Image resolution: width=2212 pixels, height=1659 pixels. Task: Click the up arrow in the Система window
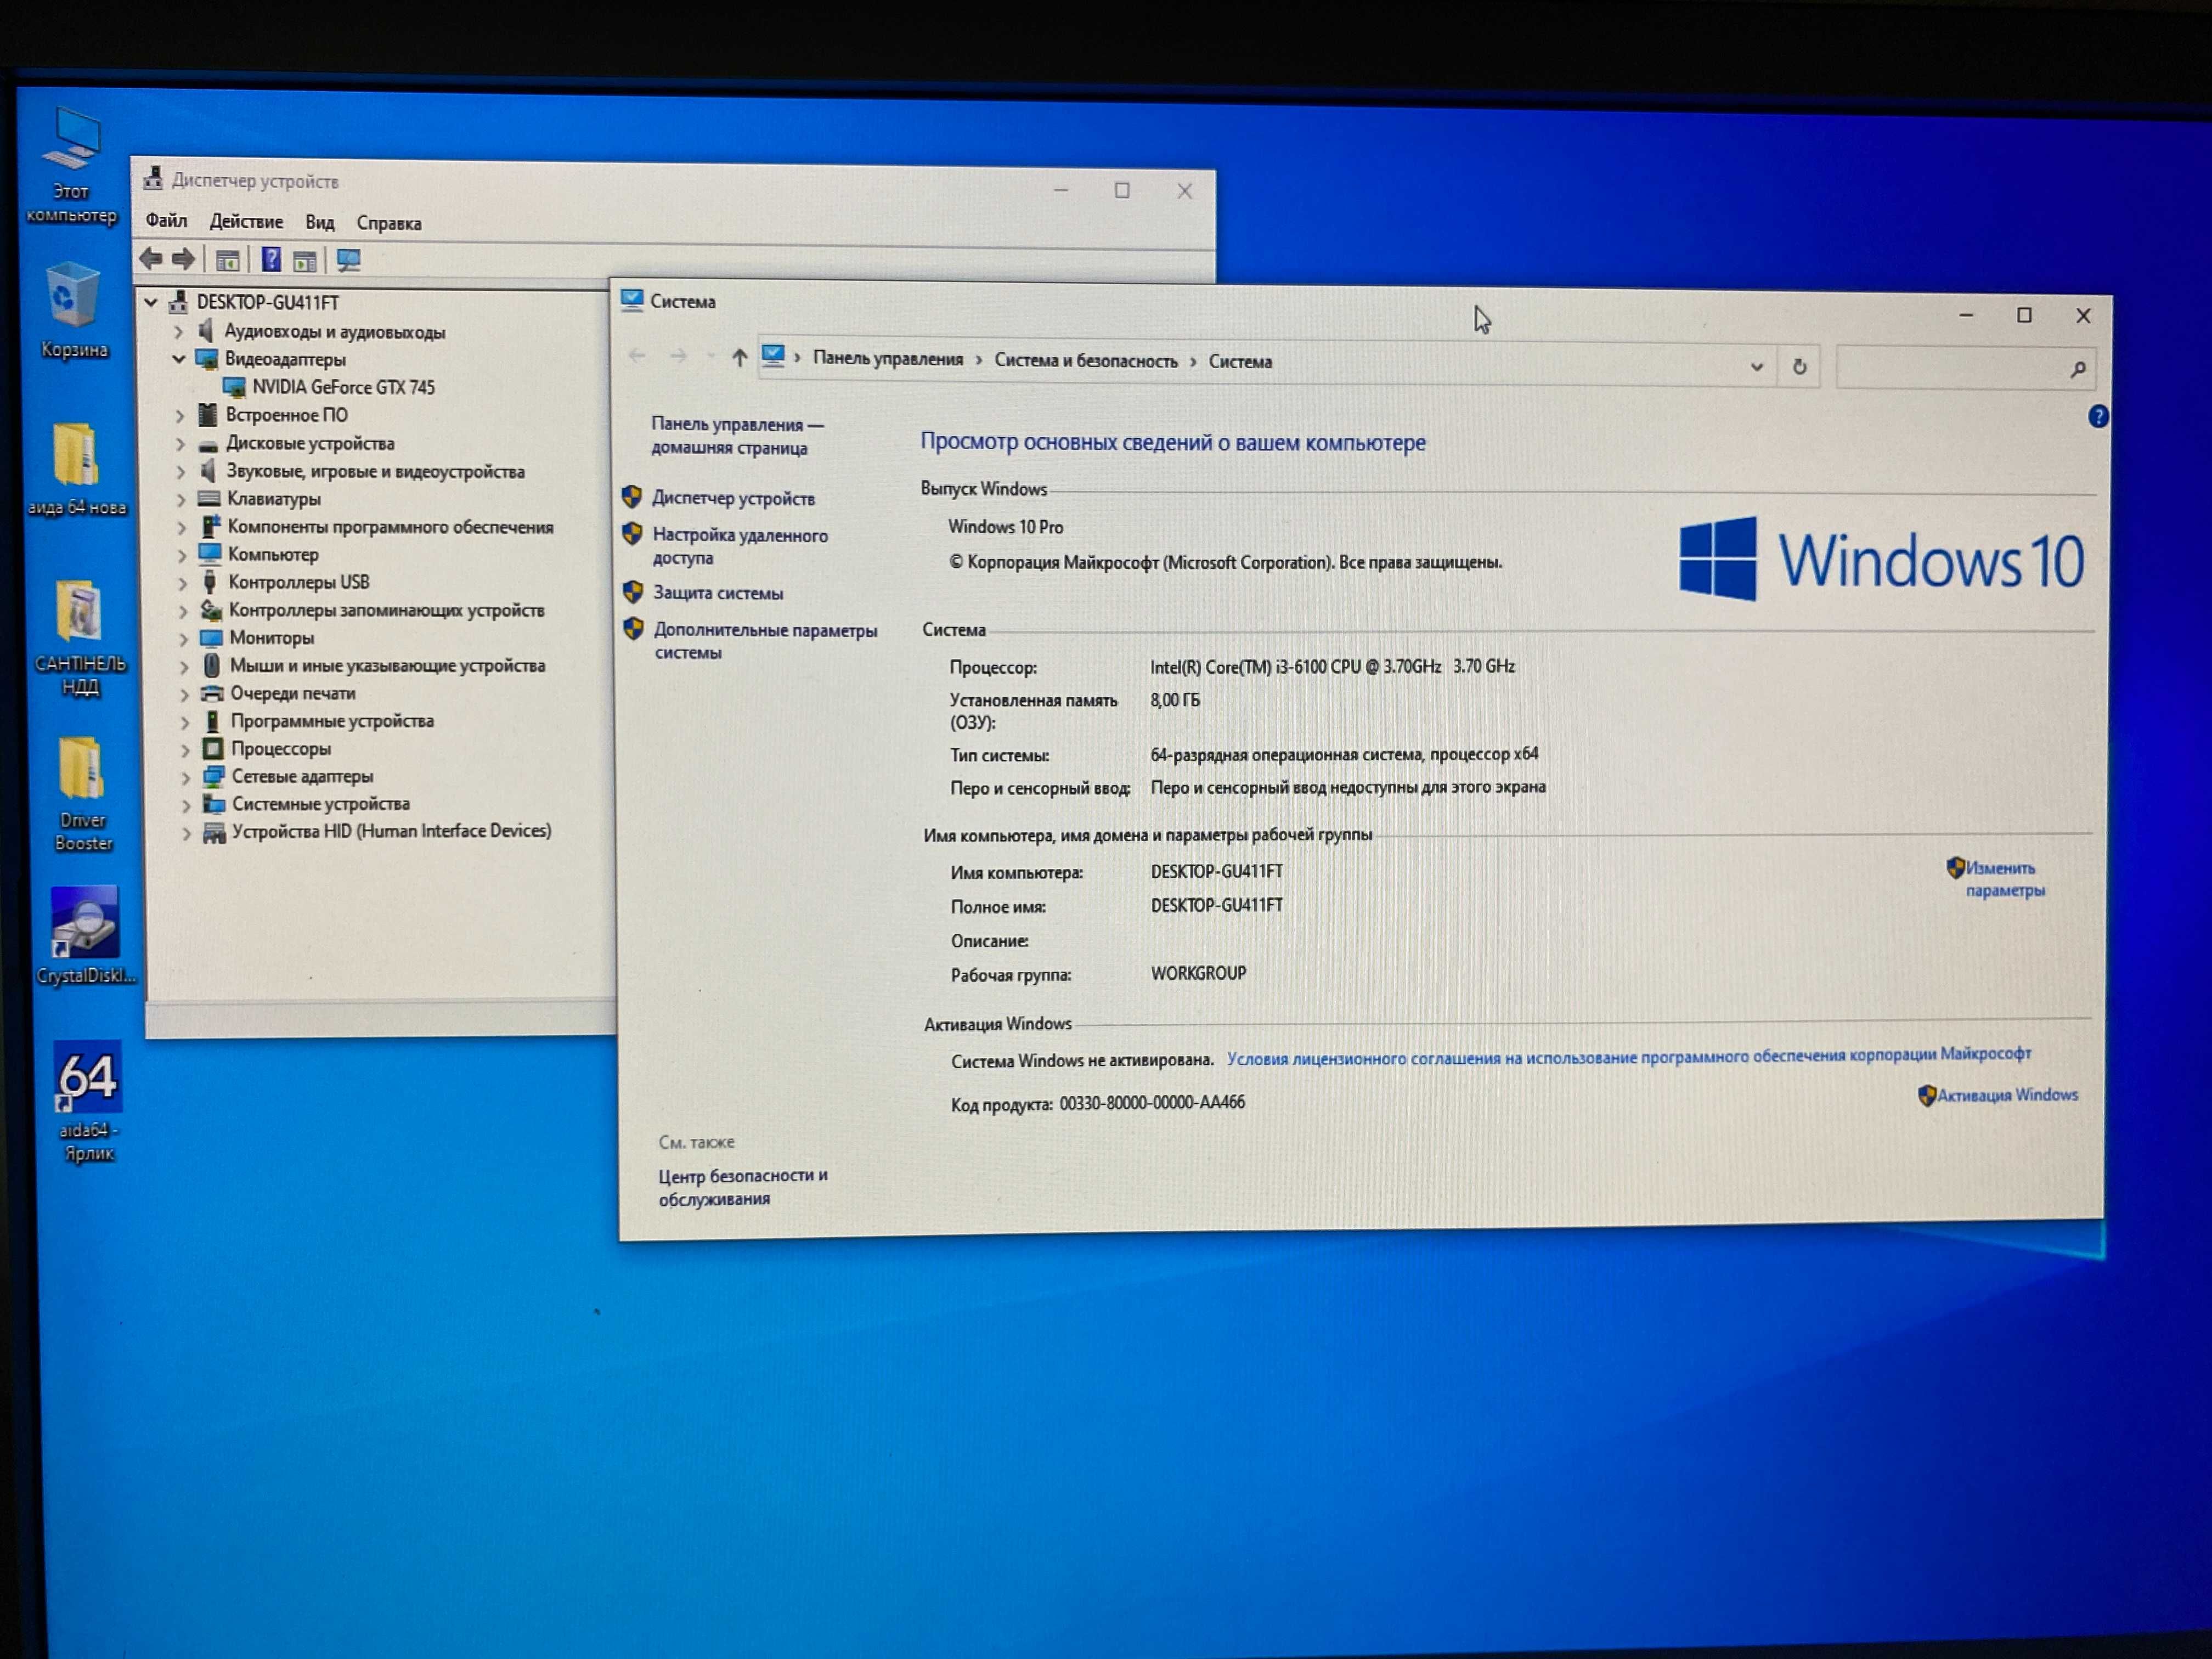[739, 357]
